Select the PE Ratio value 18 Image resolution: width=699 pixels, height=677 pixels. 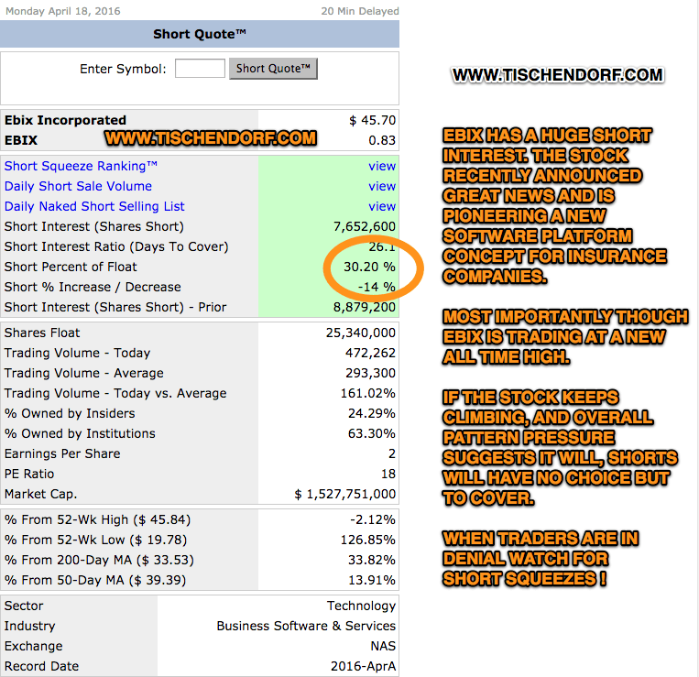(x=388, y=474)
